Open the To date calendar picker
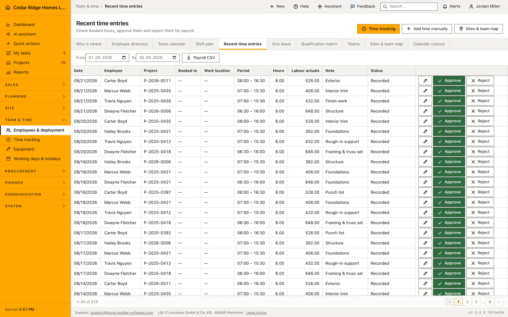This screenshot has width=508, height=317. click(174, 58)
